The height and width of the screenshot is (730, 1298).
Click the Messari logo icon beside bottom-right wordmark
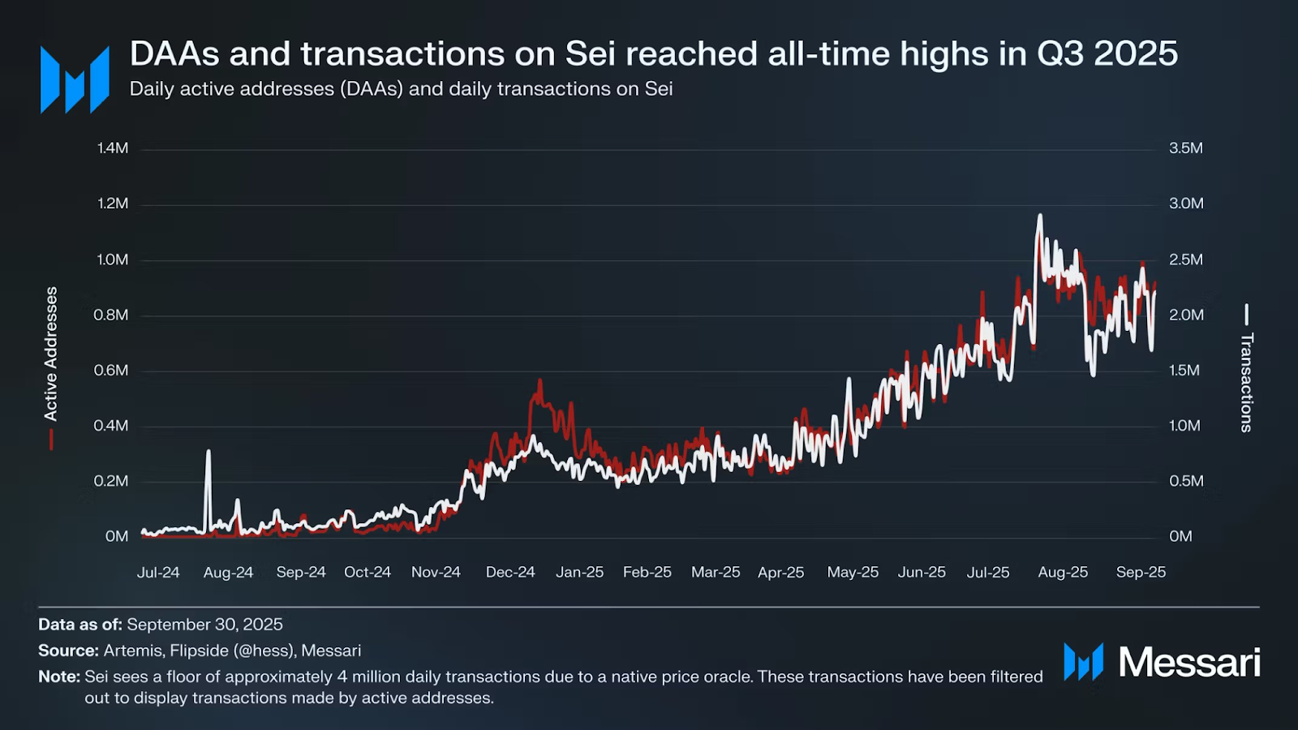click(1083, 661)
